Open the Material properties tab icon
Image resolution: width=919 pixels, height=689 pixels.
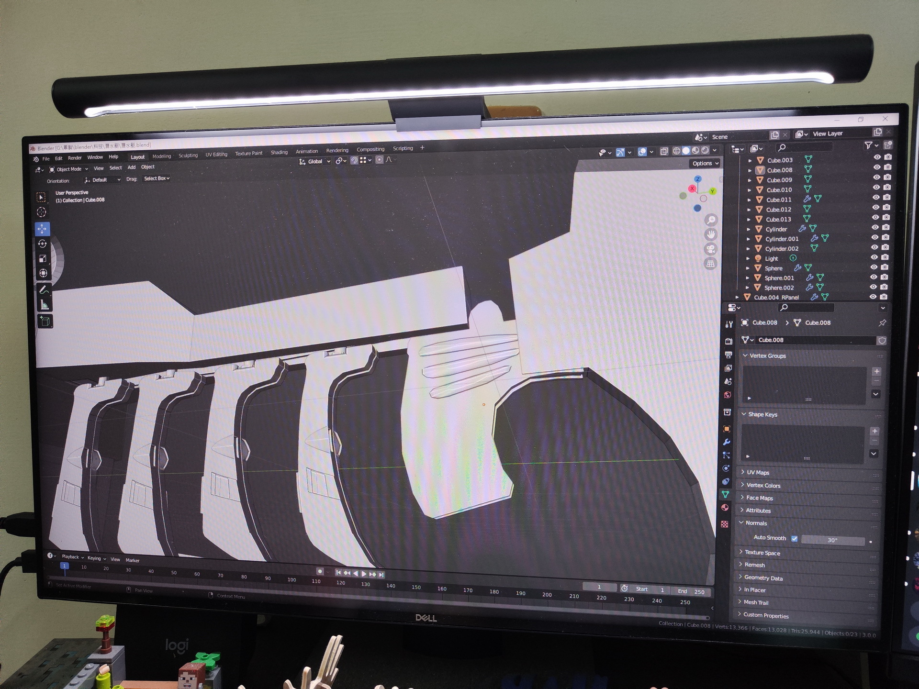point(725,508)
